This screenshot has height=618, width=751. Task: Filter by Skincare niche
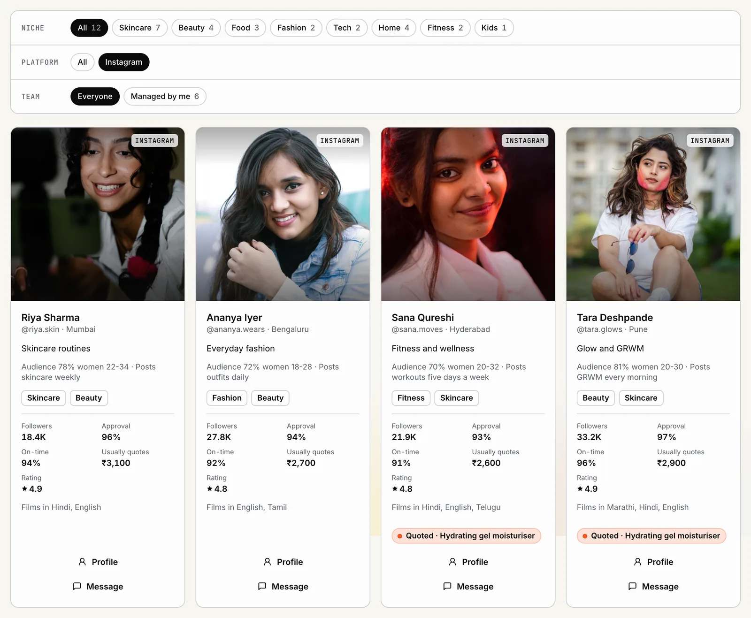139,28
